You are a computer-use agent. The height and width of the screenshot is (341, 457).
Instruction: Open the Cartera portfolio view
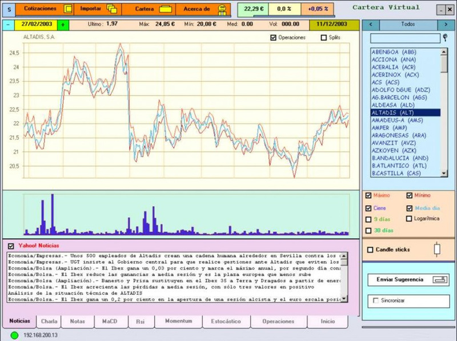click(x=149, y=9)
